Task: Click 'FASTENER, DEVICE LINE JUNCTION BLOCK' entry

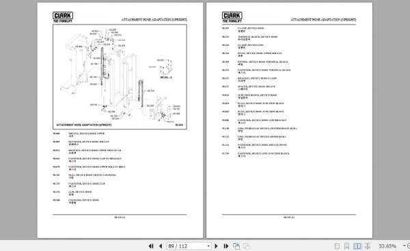Action: click(x=264, y=154)
